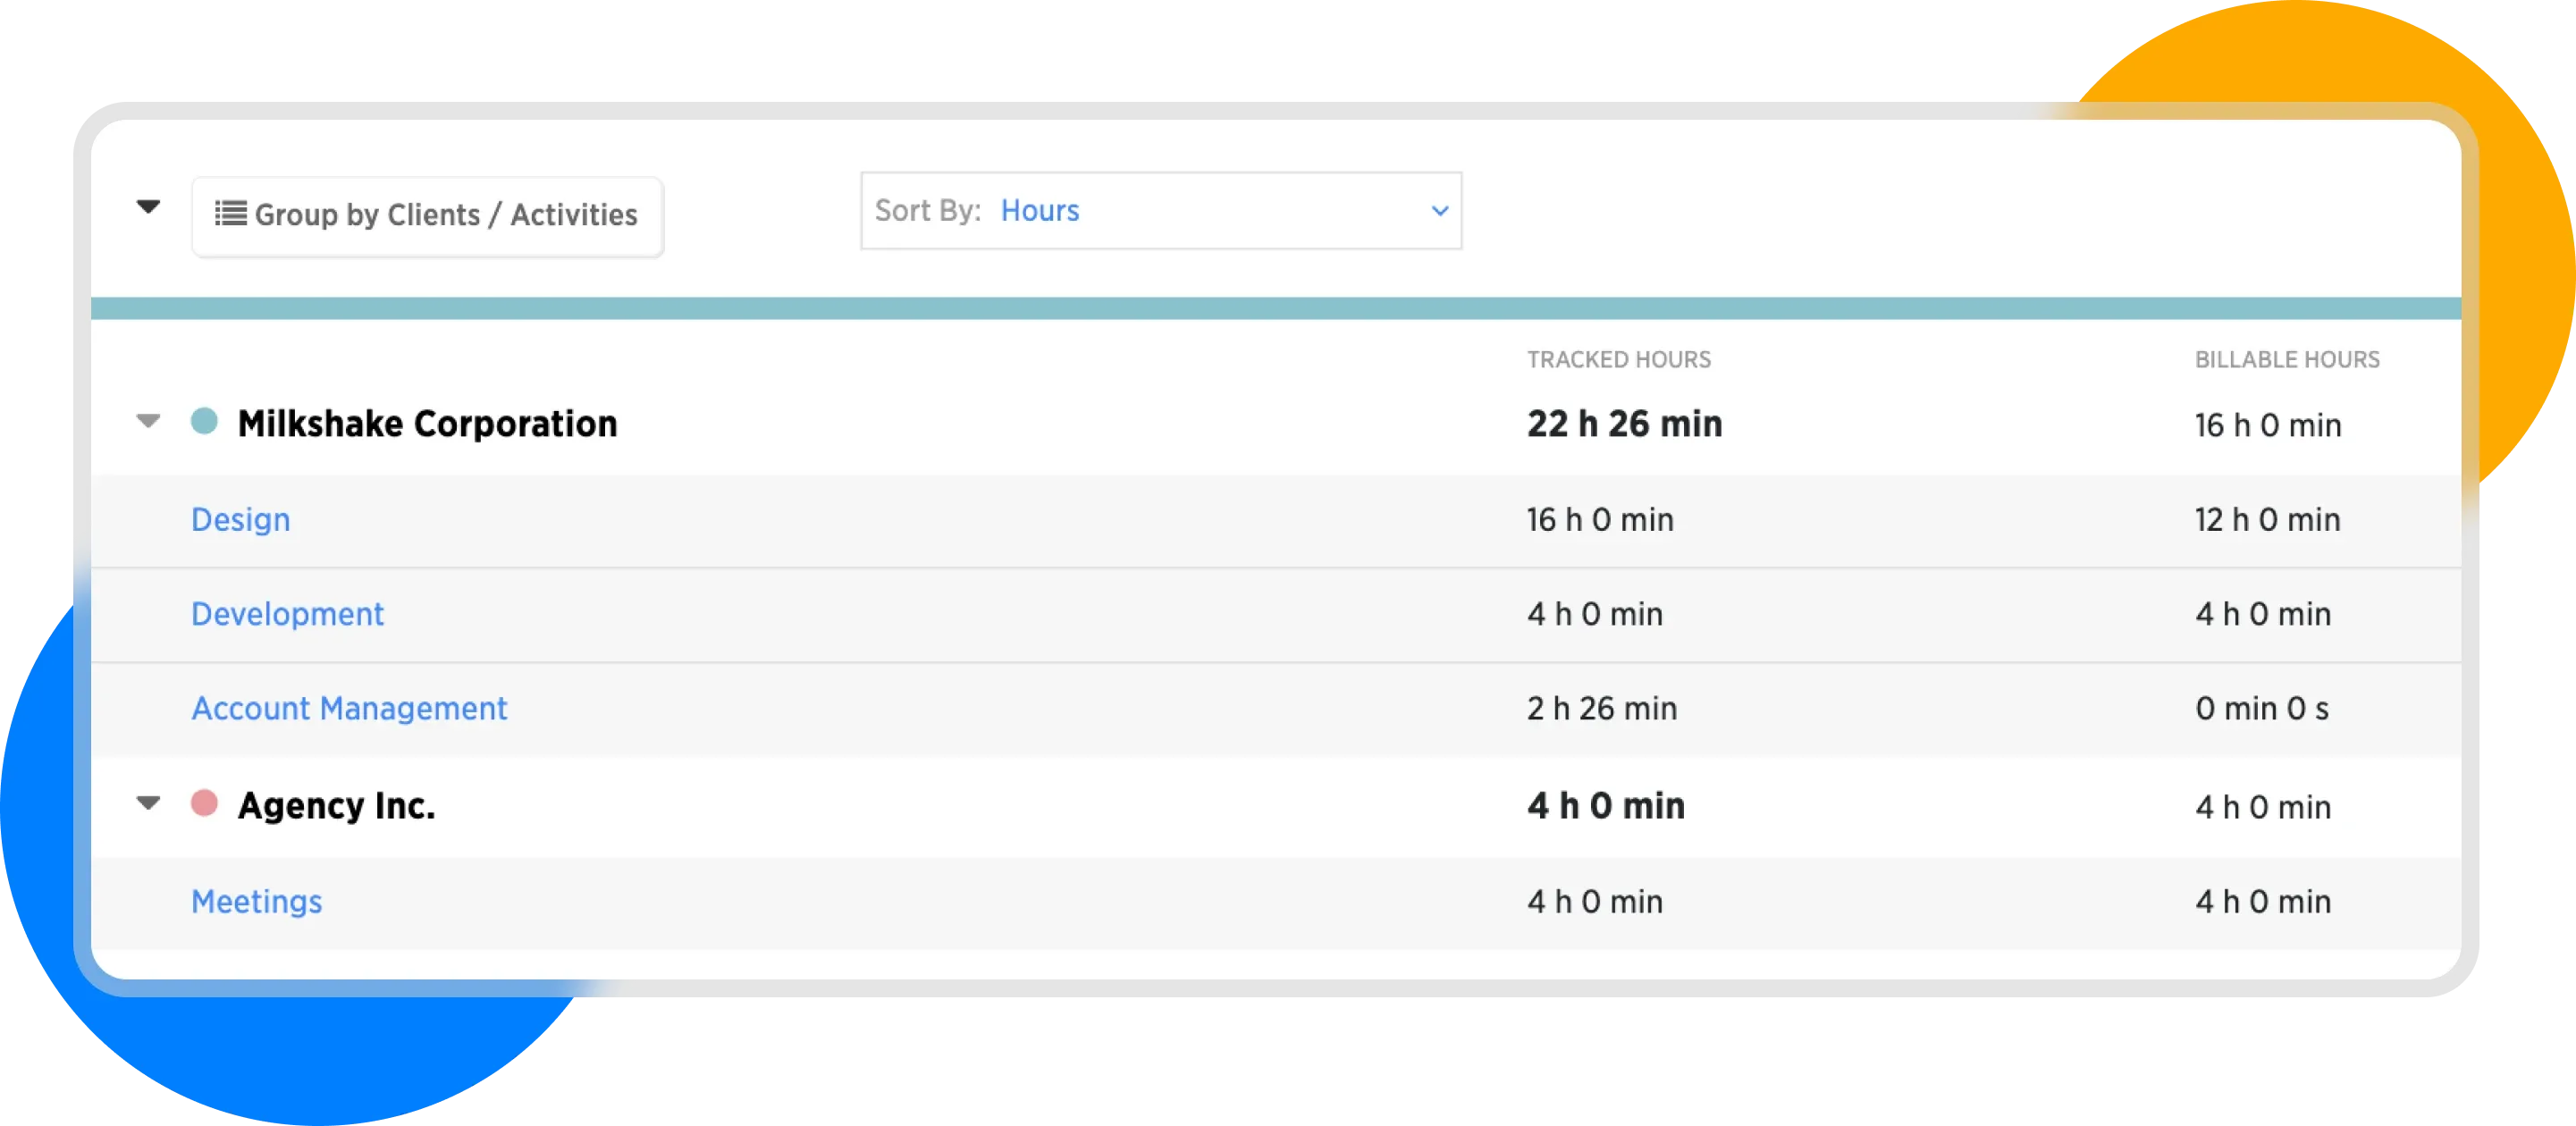Collapse Milkshake Corporation group
The height and width of the screenshot is (1126, 2576).
point(148,422)
